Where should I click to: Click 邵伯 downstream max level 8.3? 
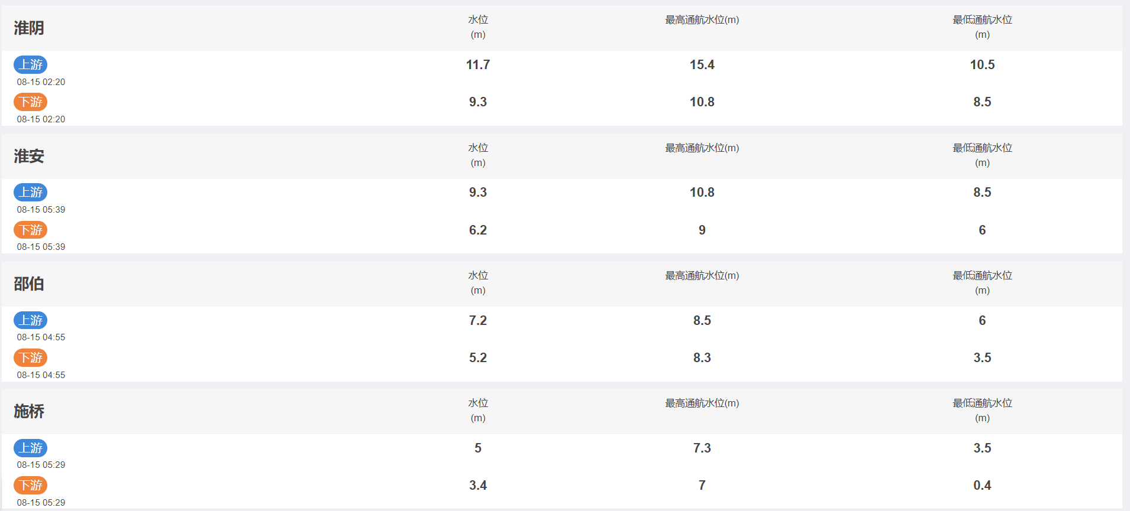coord(702,358)
